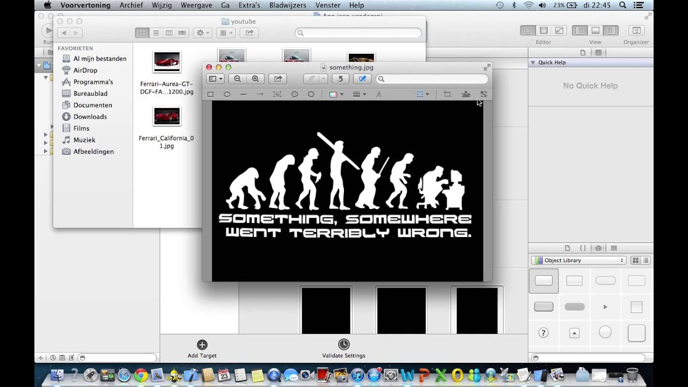Select the Oval annotation tool in Preview
Image resolution: width=688 pixels, height=387 pixels.
227,94
